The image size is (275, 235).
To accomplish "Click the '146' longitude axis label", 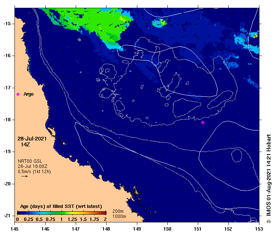I will click(x=45, y=229).
